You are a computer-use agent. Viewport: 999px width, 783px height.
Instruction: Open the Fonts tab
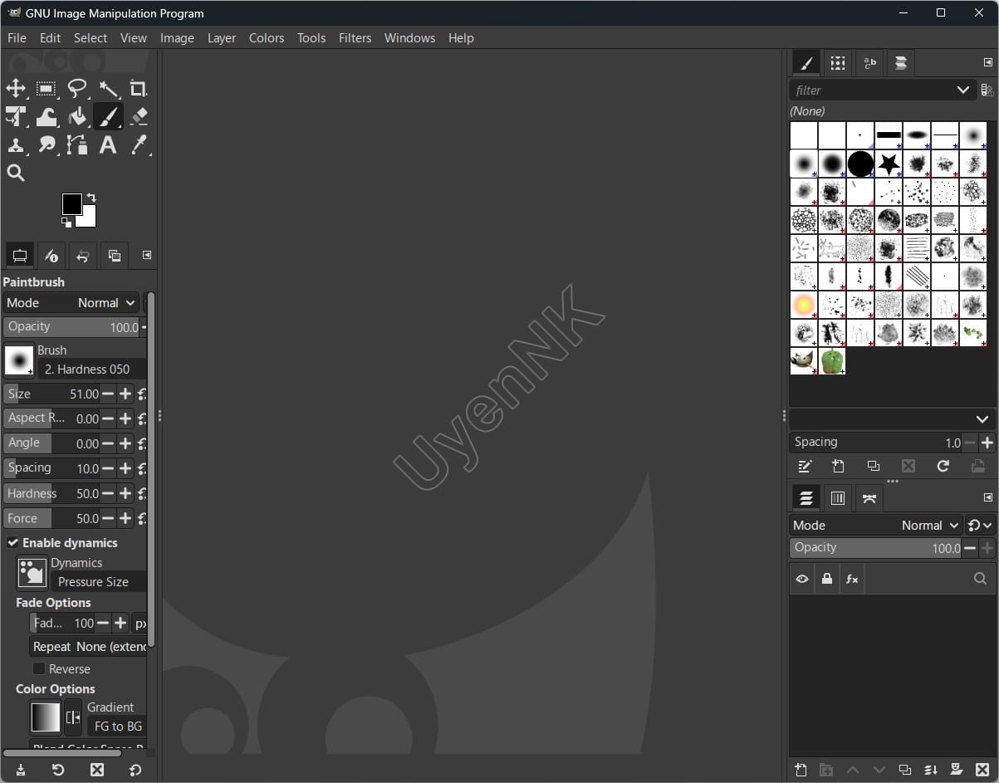[869, 63]
